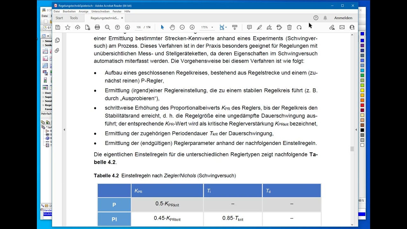Open the attachments paperclip panel
The height and width of the screenshot is (229, 407).
point(57,51)
